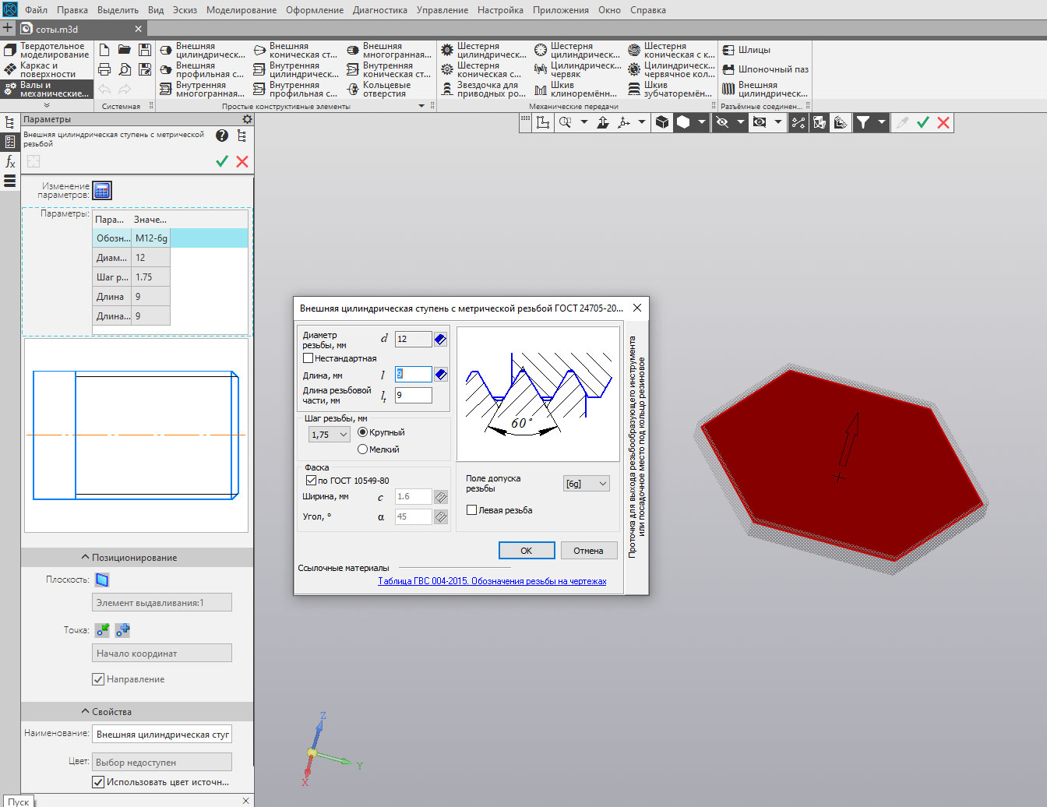Screen dimensions: 1047x807
Task: Click OK in thread dialog
Action: 527,551
